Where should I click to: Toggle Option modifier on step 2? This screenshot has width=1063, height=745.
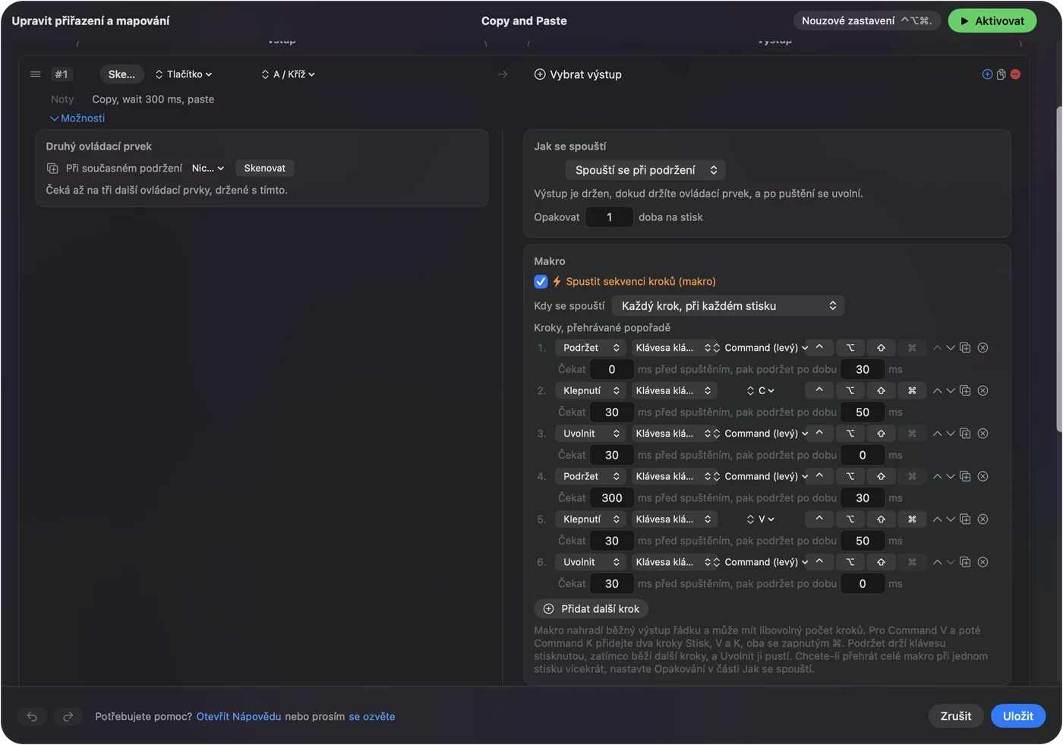tap(850, 390)
